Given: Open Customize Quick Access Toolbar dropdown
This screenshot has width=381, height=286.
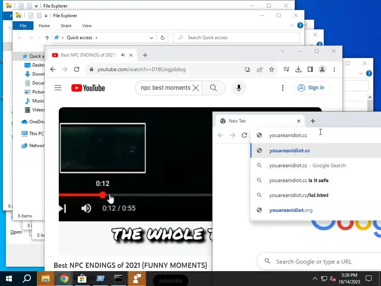Looking at the screenshot, I should point(46,16).
